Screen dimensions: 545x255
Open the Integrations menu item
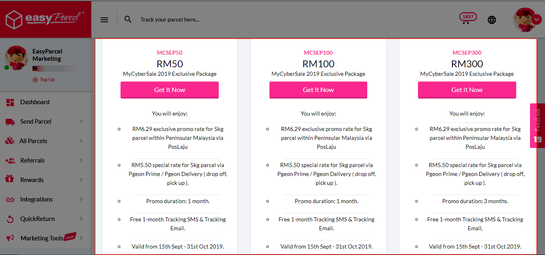coord(37,199)
